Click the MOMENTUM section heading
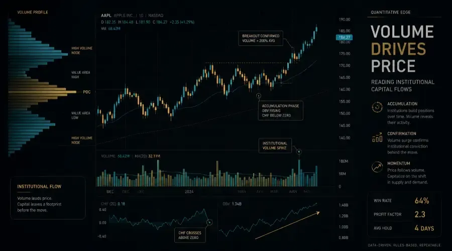This screenshot has width=452, height=251. pos(399,163)
